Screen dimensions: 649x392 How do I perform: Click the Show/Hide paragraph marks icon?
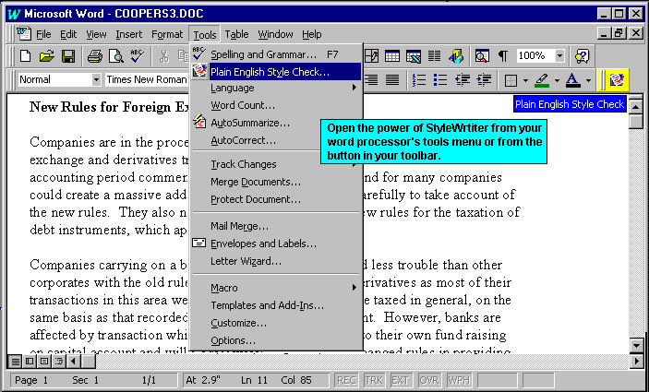[x=503, y=56]
